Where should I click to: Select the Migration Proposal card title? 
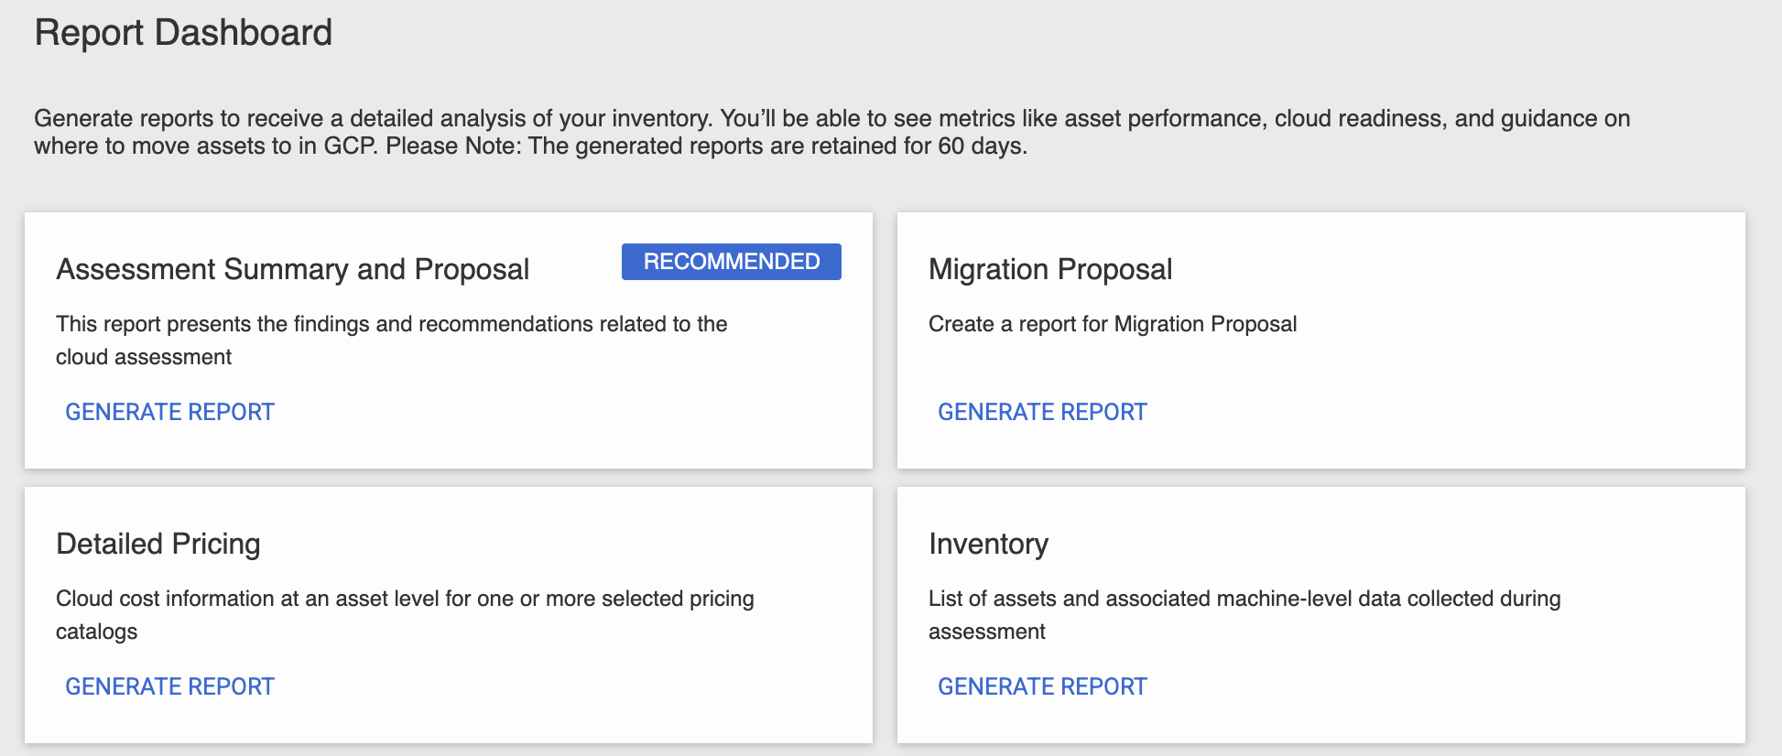click(1050, 269)
